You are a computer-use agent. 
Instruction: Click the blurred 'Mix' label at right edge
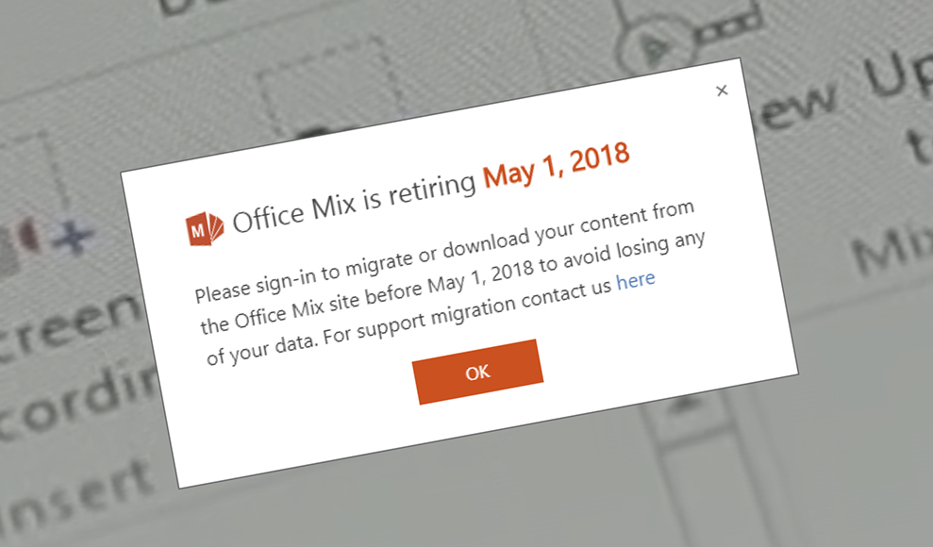point(892,250)
